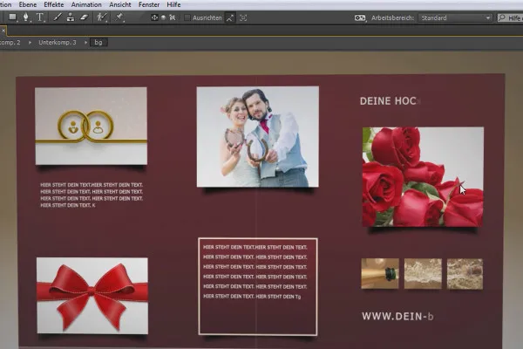The height and width of the screenshot is (349, 523).
Task: Navigate to Unterkomp. 3 in breadcrumb
Action: pyautogui.click(x=58, y=43)
